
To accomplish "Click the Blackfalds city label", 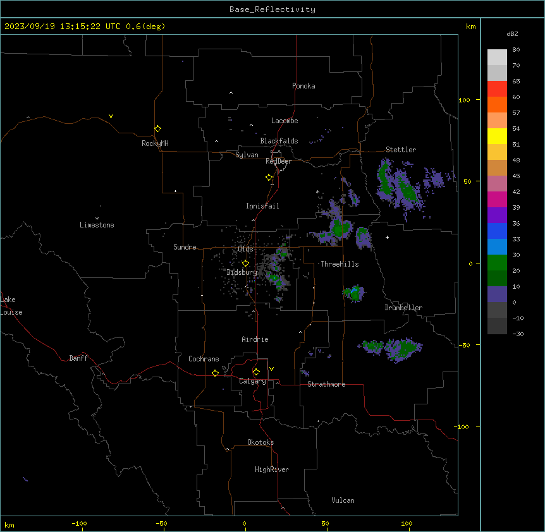I will point(279,141).
